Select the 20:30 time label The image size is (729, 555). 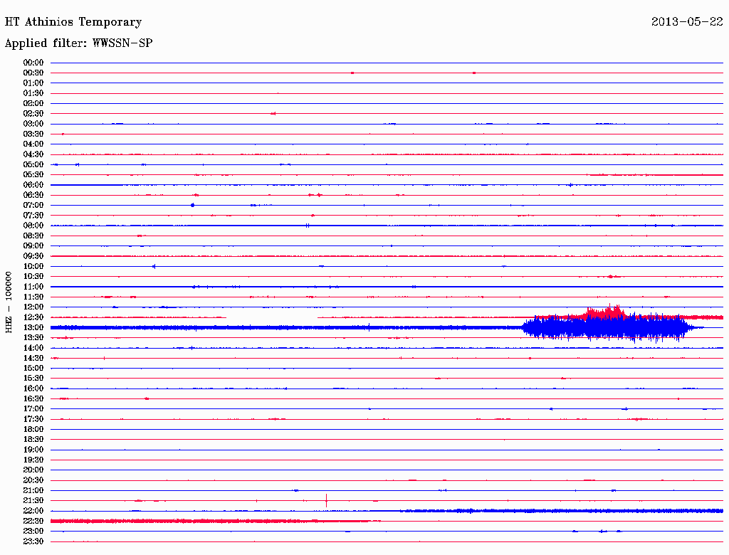[x=33, y=480]
